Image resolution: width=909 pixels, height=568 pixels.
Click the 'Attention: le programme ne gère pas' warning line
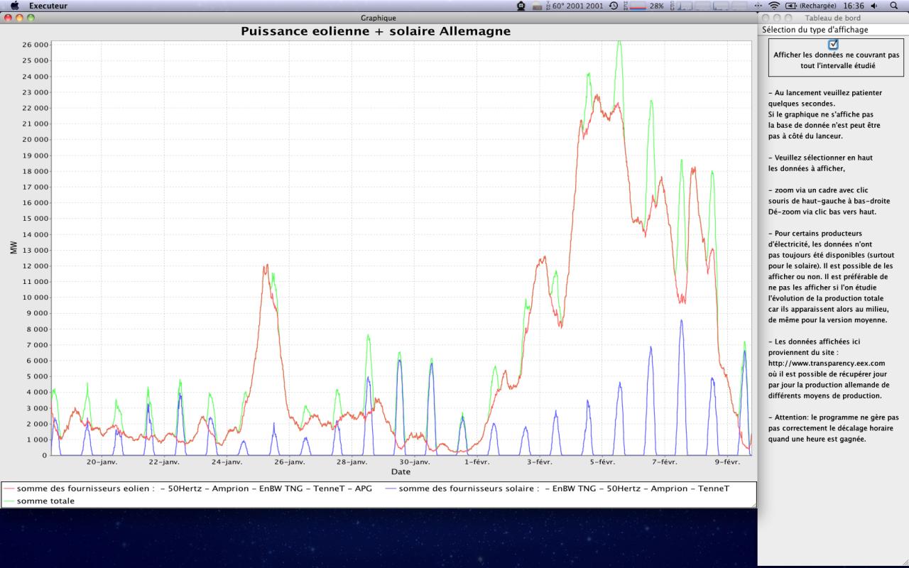833,417
